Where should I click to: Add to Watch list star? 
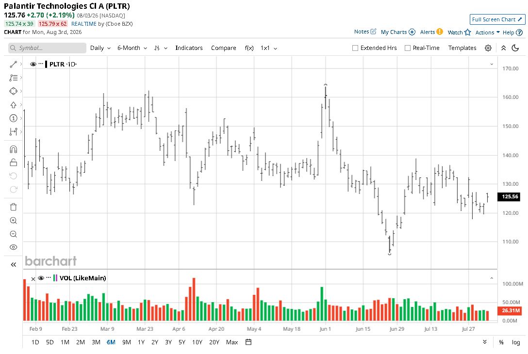(459, 32)
